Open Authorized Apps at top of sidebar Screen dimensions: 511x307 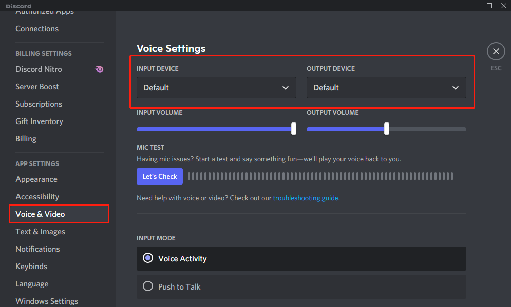[x=45, y=13]
